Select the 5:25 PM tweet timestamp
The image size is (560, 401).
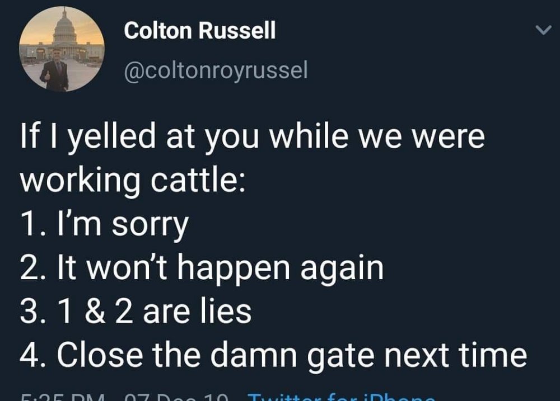[x=63, y=397]
